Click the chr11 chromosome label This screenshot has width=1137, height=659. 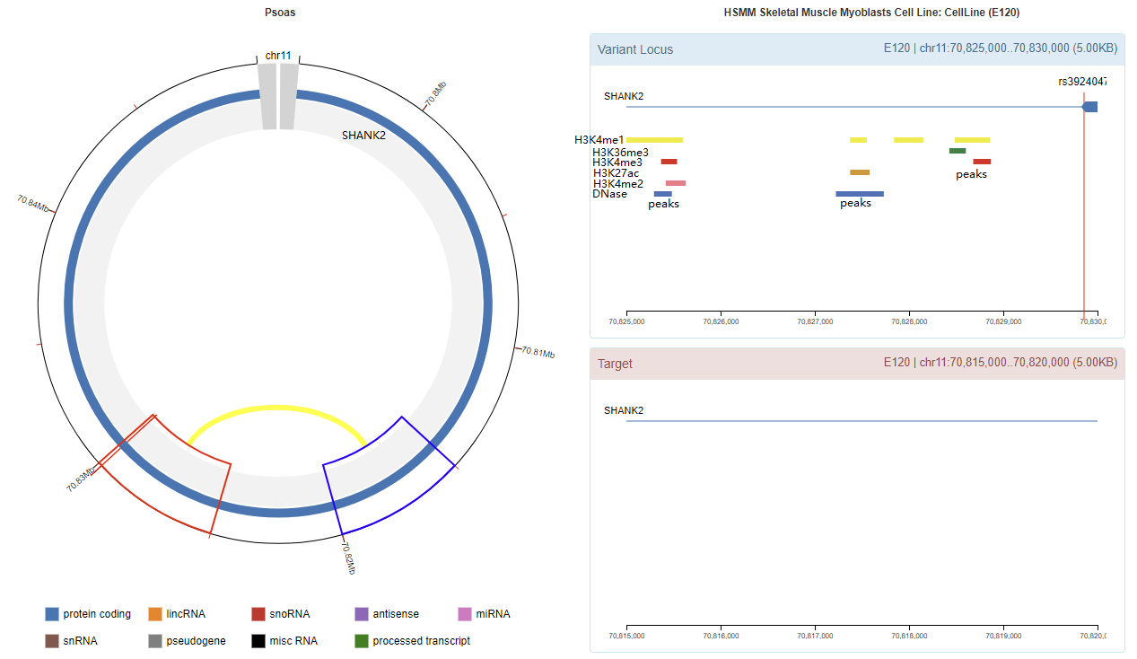tap(278, 56)
